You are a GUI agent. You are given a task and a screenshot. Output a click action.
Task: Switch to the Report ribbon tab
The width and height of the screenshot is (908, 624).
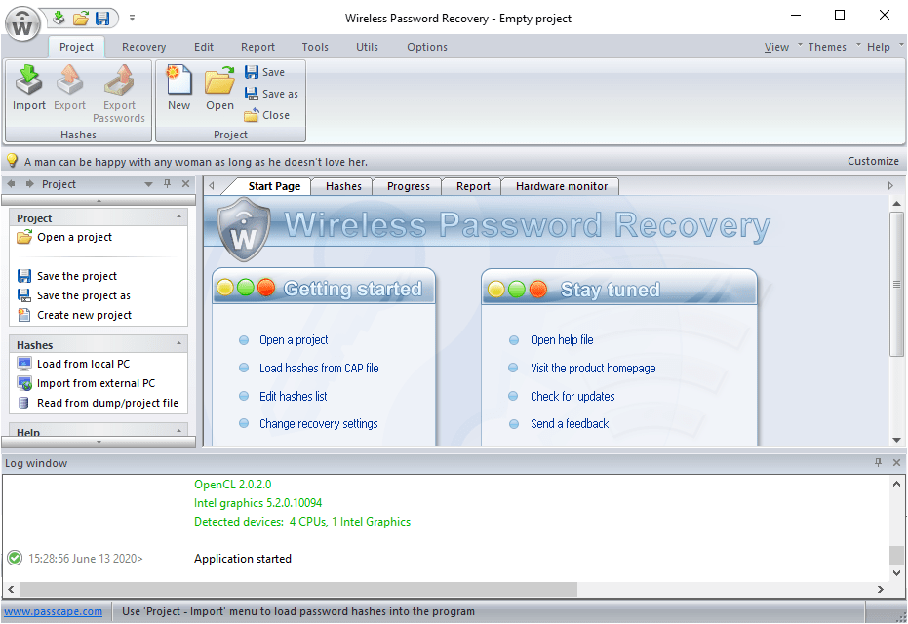pos(257,47)
